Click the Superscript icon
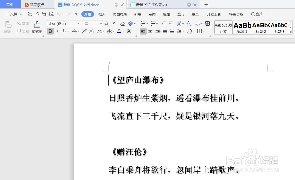 tap(85, 31)
